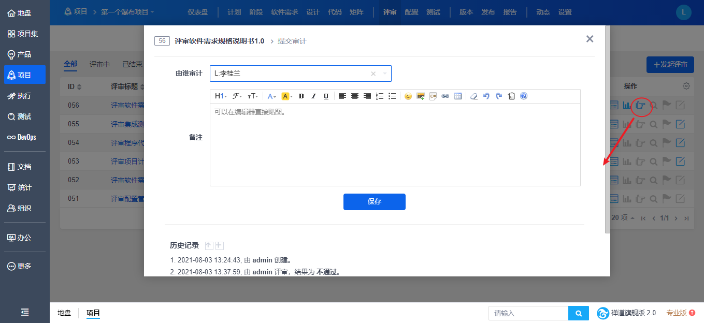
Task: Open editor help via question mark icon
Action: point(524,96)
